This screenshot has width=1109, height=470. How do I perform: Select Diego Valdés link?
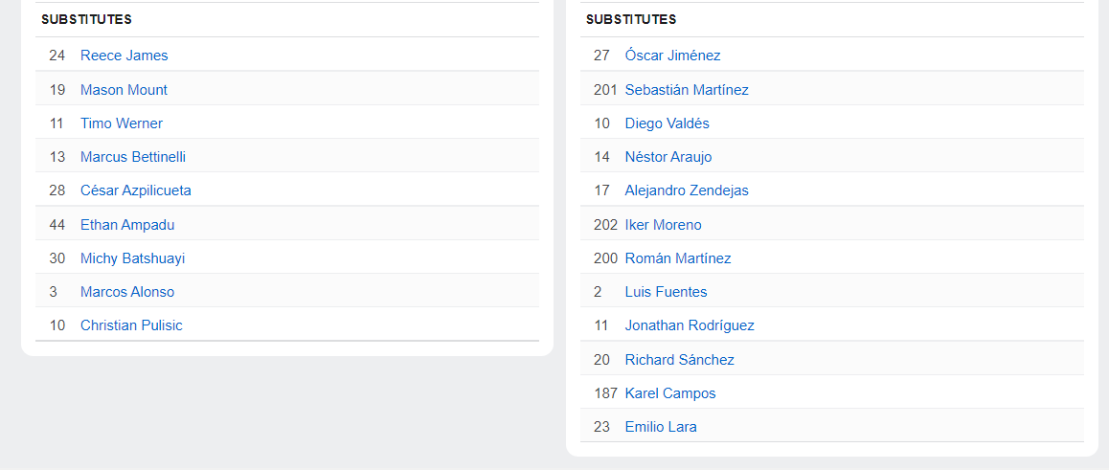point(667,123)
